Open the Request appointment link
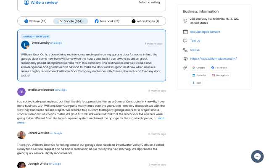Screen dimensions: 269x168 click(x=205, y=32)
